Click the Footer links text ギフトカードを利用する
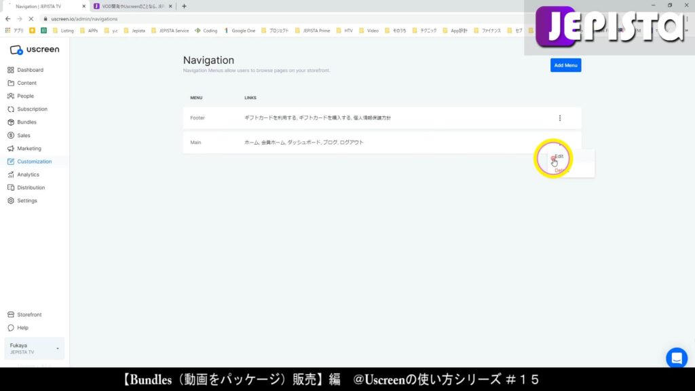The width and height of the screenshot is (695, 391). 270,118
